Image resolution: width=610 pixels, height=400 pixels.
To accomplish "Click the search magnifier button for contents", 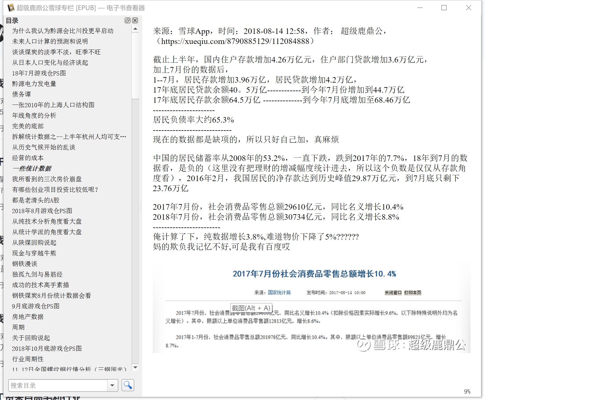I will click(128, 385).
